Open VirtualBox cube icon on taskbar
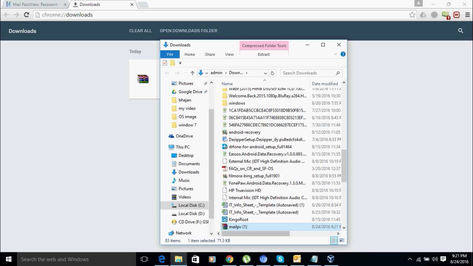The width and height of the screenshot is (473, 266). [331, 259]
